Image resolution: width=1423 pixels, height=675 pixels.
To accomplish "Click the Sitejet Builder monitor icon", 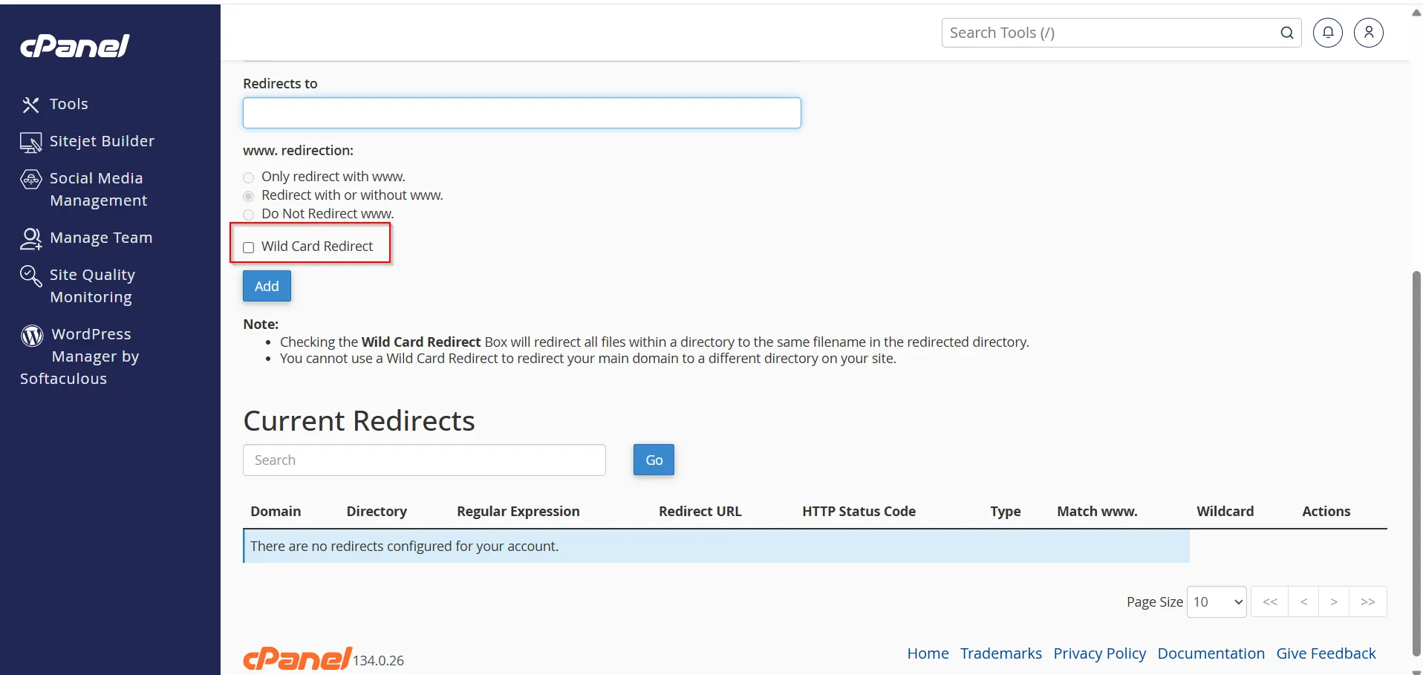I will pyautogui.click(x=30, y=142).
